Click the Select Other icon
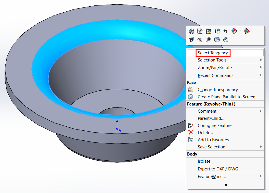 coord(191,40)
